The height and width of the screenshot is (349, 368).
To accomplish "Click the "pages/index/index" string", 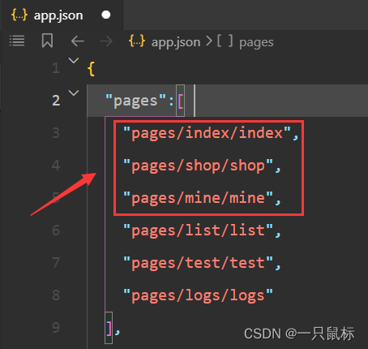I will 207,133.
